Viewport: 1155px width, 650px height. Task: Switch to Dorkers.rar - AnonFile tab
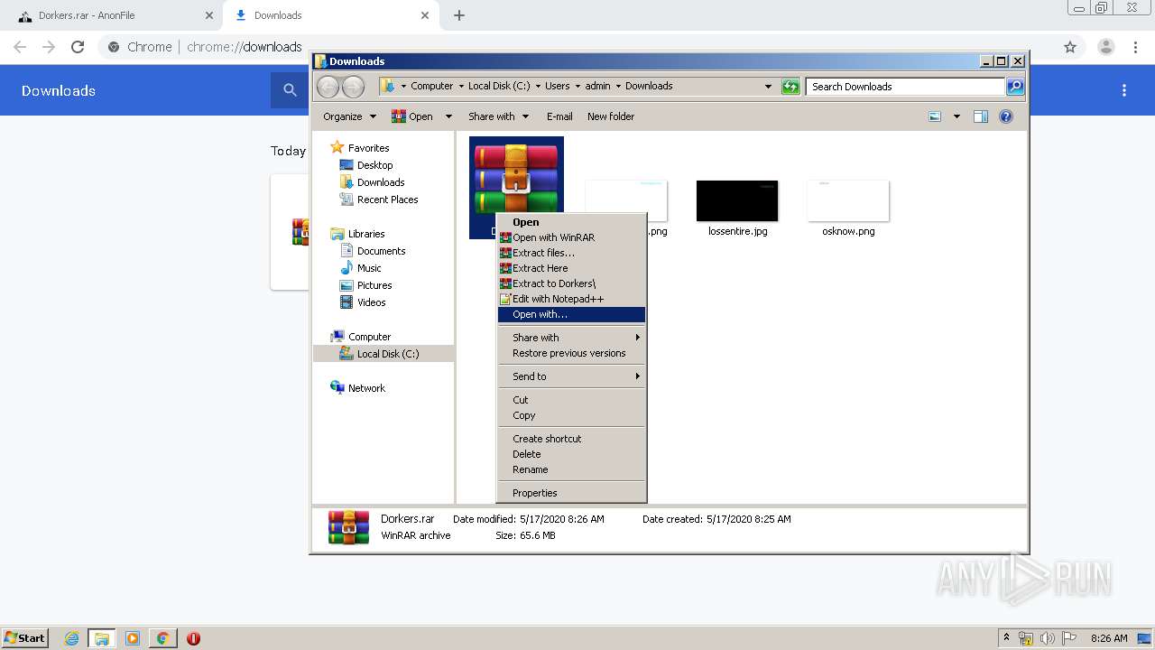tap(112, 15)
